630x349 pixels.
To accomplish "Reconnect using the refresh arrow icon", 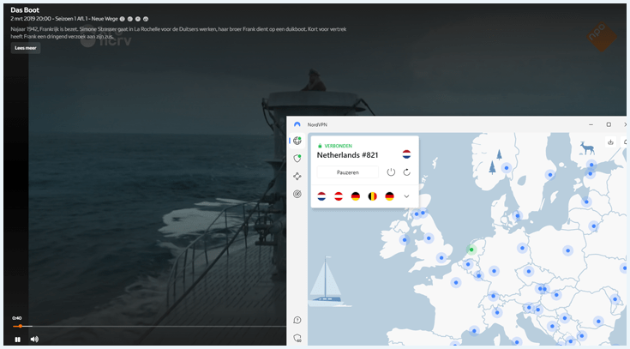I will pyautogui.click(x=406, y=172).
